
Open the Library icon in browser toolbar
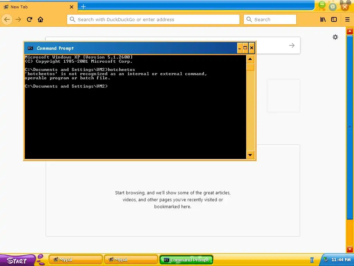coord(323,19)
